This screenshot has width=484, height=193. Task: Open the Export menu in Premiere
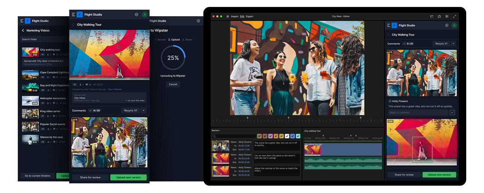click(x=250, y=16)
